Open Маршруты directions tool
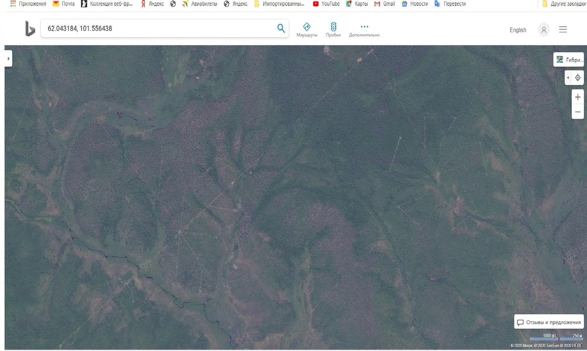The height and width of the screenshot is (351, 587). (x=307, y=29)
